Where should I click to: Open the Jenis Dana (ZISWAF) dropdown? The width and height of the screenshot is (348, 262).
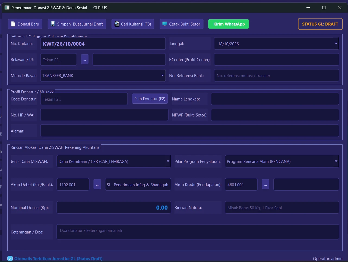pyautogui.click(x=168, y=161)
